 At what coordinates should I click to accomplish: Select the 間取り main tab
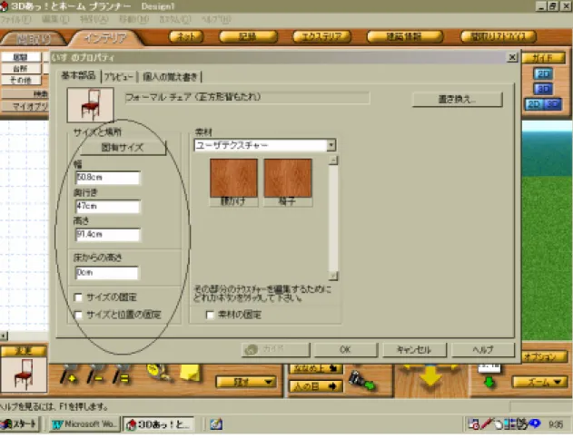pos(34,39)
